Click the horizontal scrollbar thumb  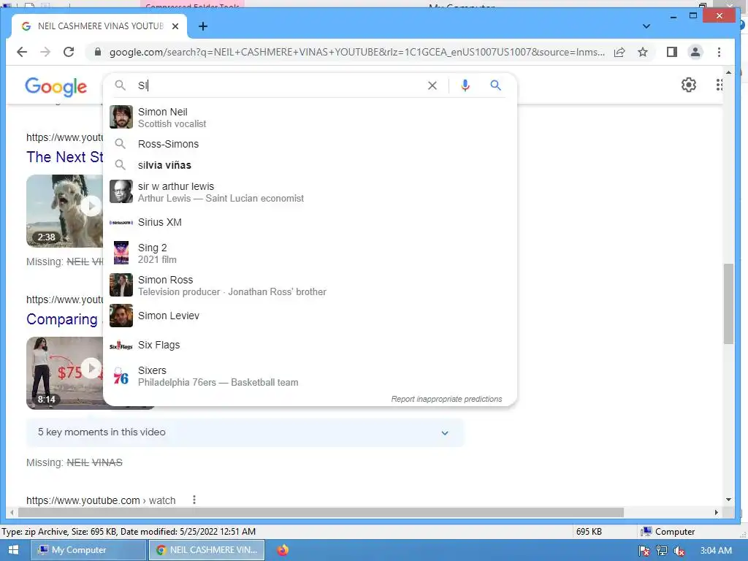pos(321,512)
